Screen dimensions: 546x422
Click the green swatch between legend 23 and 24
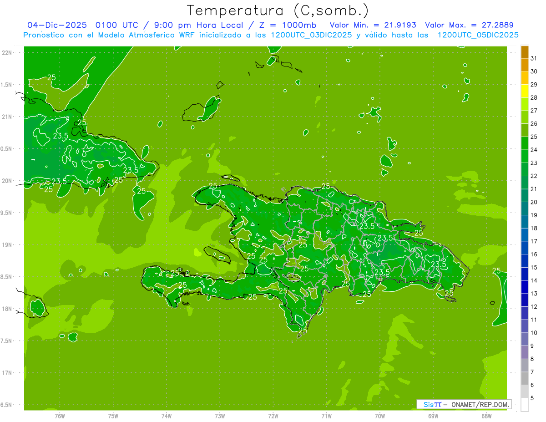pos(525,156)
